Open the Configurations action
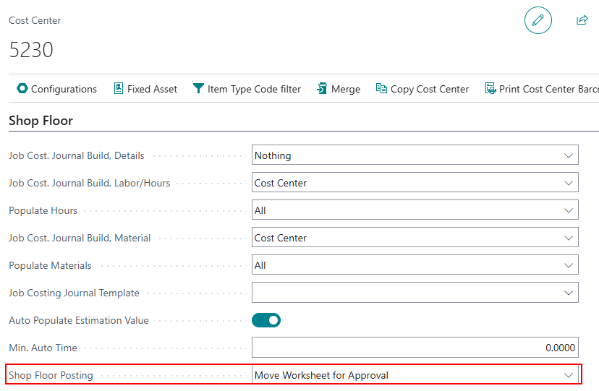The image size is (599, 391). 57,89
